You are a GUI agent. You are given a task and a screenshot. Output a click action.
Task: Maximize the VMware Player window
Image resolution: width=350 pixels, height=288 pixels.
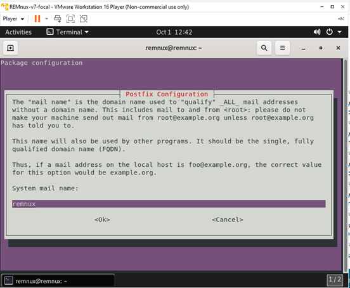coord(332,7)
